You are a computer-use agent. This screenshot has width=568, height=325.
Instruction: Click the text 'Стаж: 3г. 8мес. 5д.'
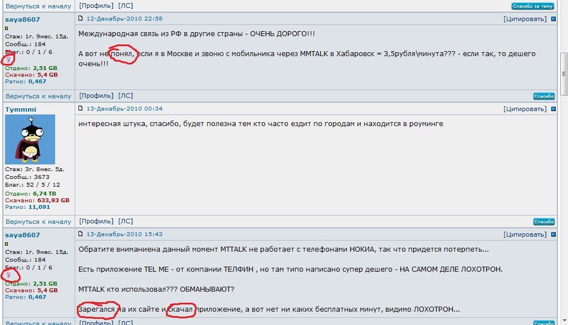[x=35, y=169]
